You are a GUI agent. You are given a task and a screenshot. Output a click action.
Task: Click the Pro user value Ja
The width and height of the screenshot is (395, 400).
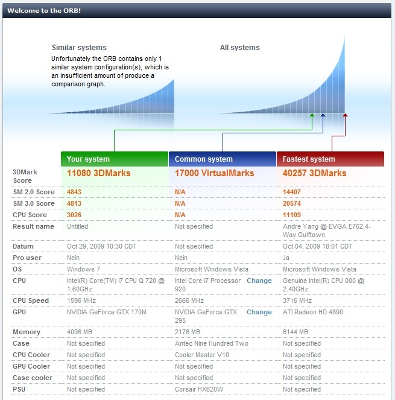(x=286, y=258)
